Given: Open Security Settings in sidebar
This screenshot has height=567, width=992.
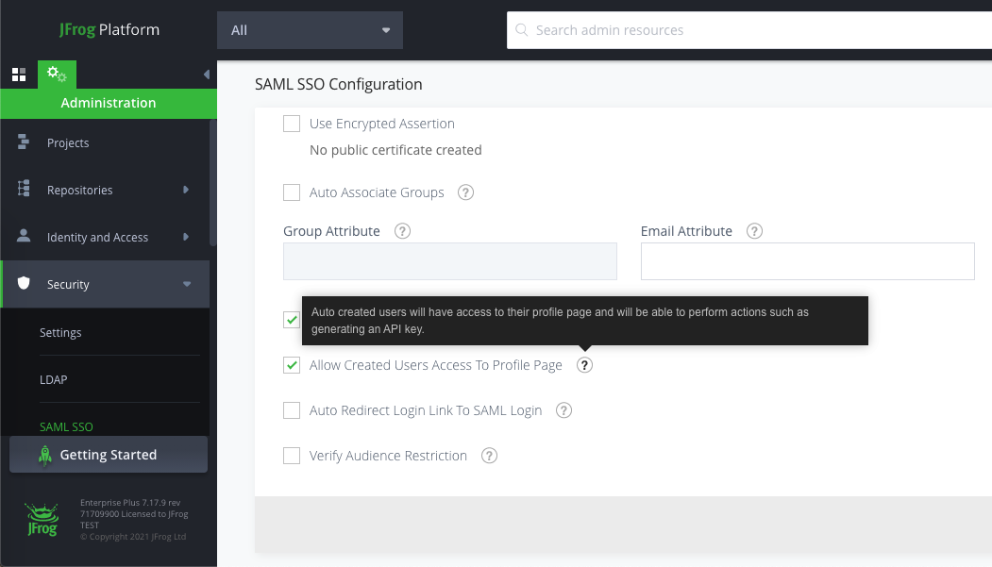Looking at the screenshot, I should coord(60,332).
